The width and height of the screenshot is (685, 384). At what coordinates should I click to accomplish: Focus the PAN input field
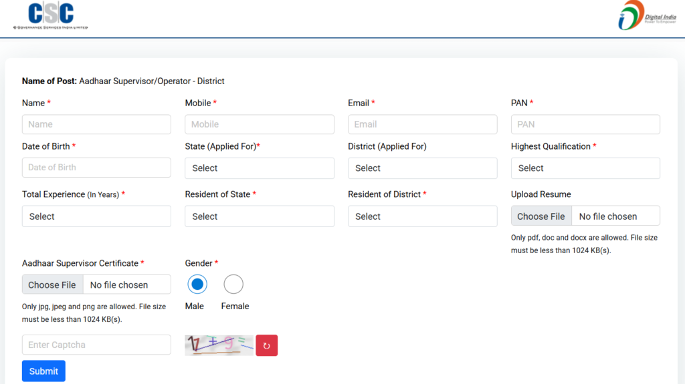[x=585, y=124]
